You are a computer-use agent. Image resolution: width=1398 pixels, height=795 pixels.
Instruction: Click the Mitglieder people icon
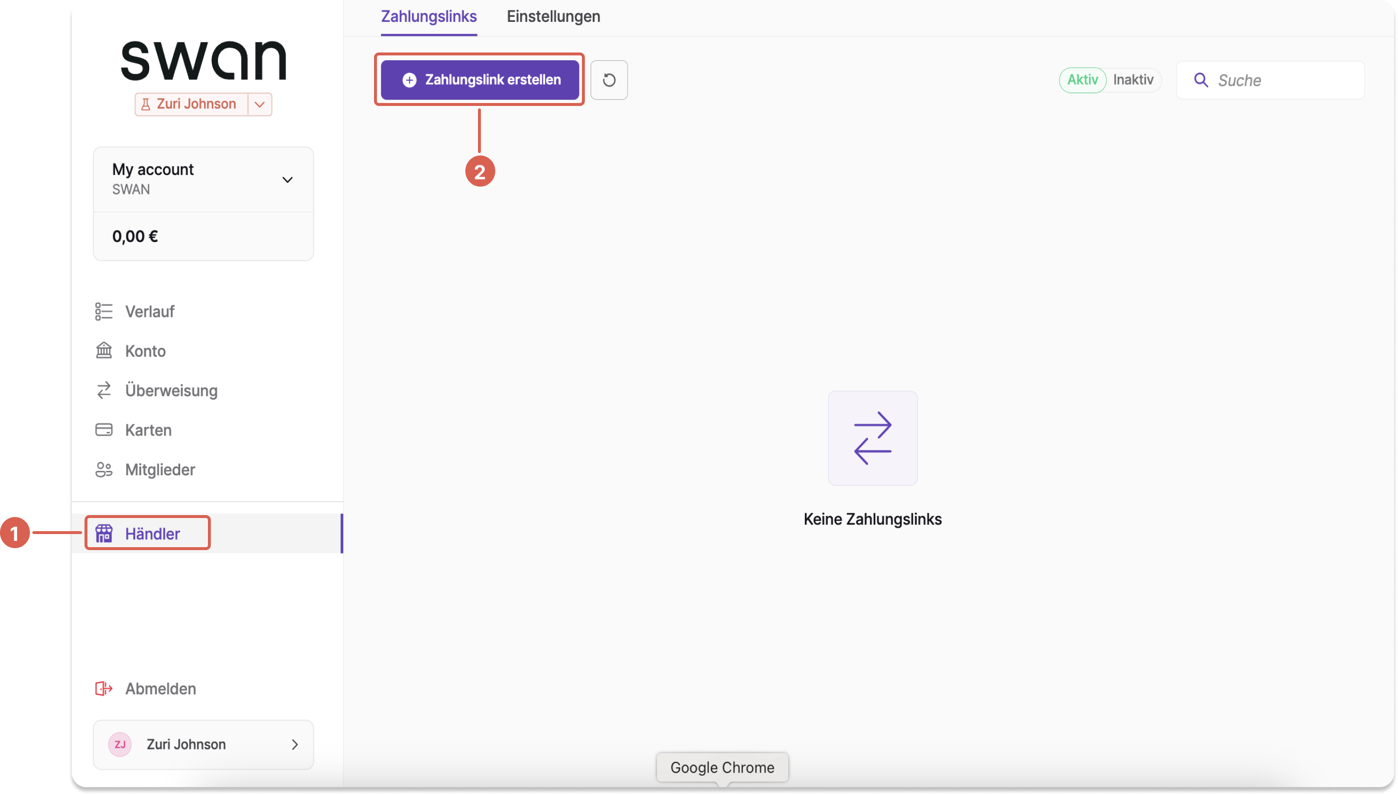tap(103, 469)
